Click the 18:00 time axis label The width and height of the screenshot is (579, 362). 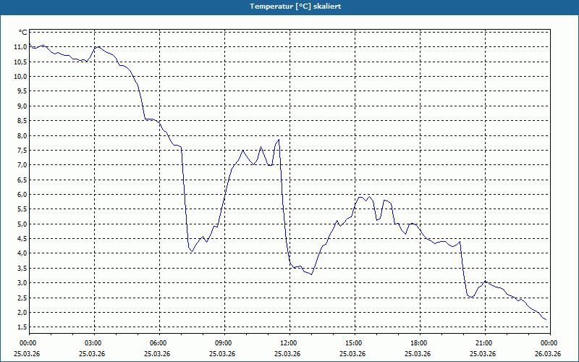[420, 343]
